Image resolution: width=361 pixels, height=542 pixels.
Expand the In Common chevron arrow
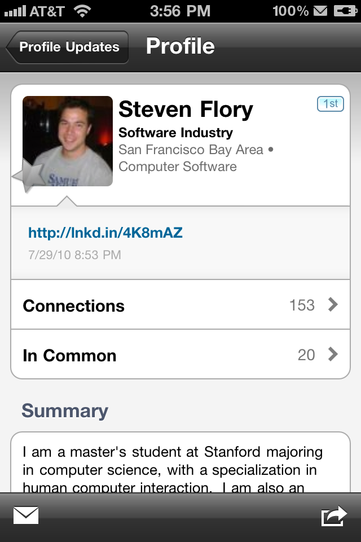pos(333,355)
